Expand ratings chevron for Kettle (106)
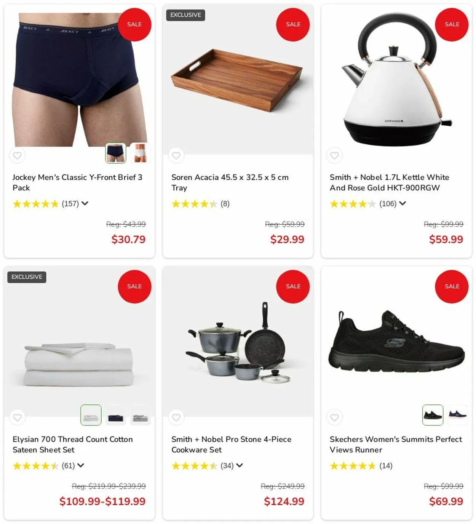 pyautogui.click(x=403, y=203)
